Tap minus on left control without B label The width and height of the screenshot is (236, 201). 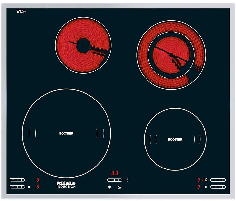[x=13, y=180]
